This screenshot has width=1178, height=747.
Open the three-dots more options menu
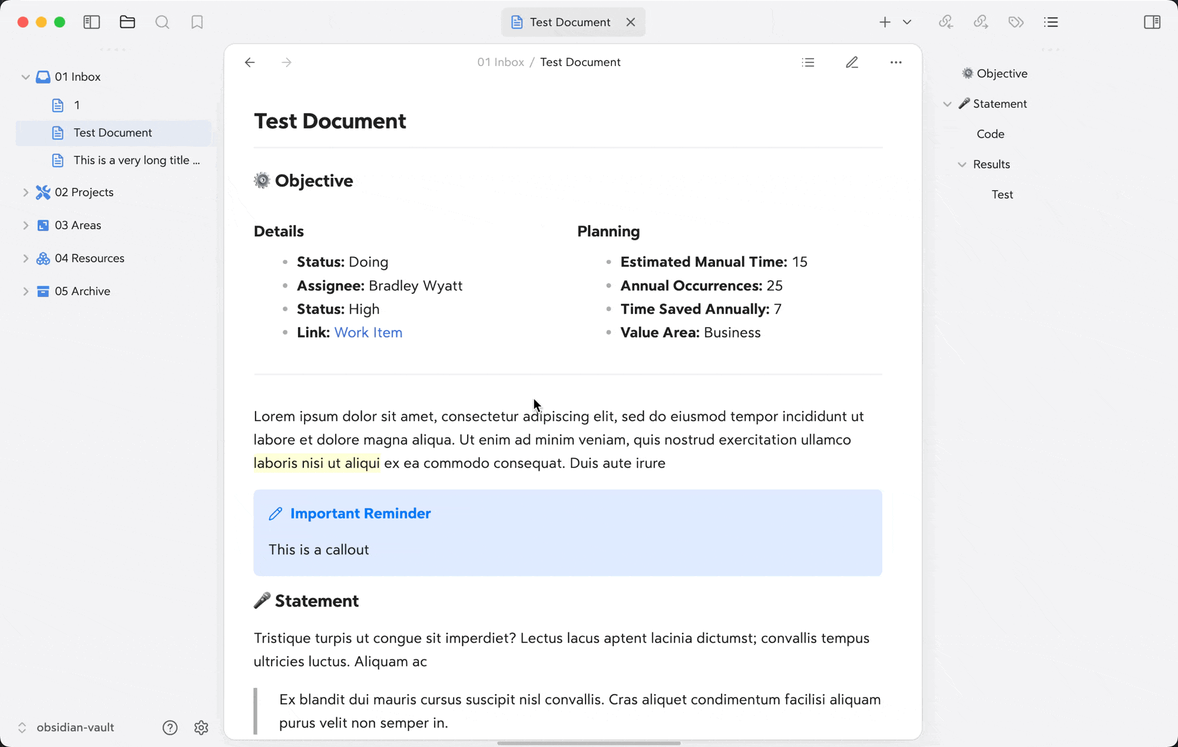point(896,62)
